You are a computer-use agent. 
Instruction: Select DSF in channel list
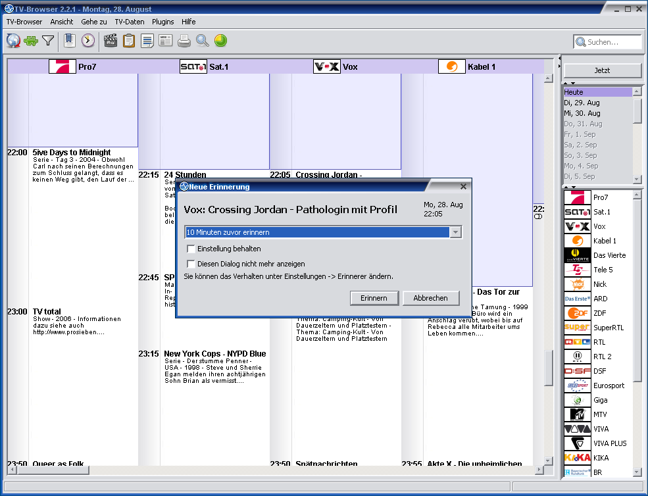click(598, 371)
